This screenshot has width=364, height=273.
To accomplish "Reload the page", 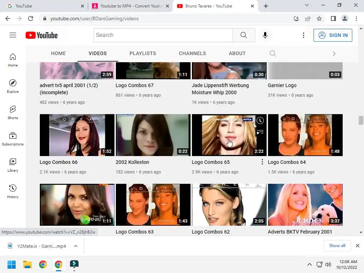I will click(31, 18).
